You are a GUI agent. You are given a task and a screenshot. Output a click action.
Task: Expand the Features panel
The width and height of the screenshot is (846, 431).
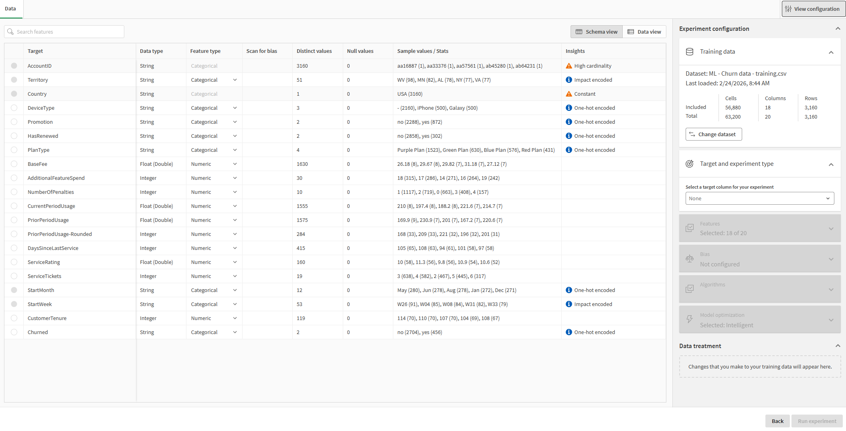pyautogui.click(x=831, y=228)
